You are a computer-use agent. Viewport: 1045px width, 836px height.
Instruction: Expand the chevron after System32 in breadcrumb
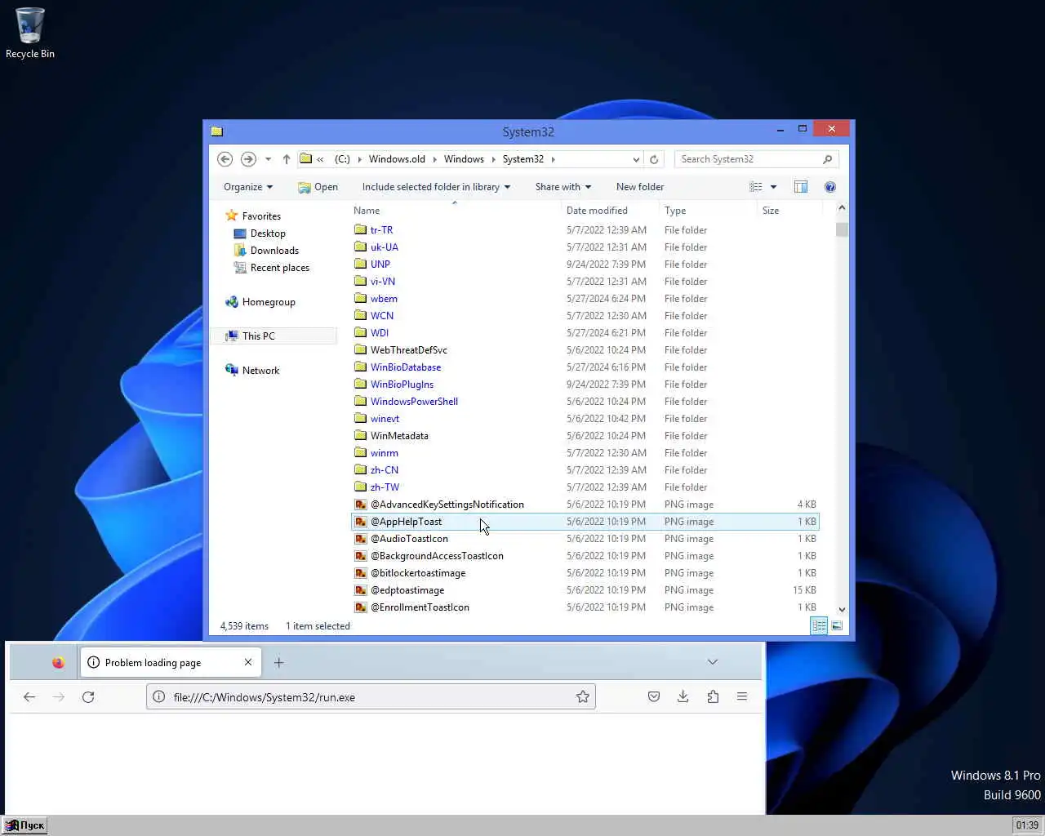(x=553, y=159)
